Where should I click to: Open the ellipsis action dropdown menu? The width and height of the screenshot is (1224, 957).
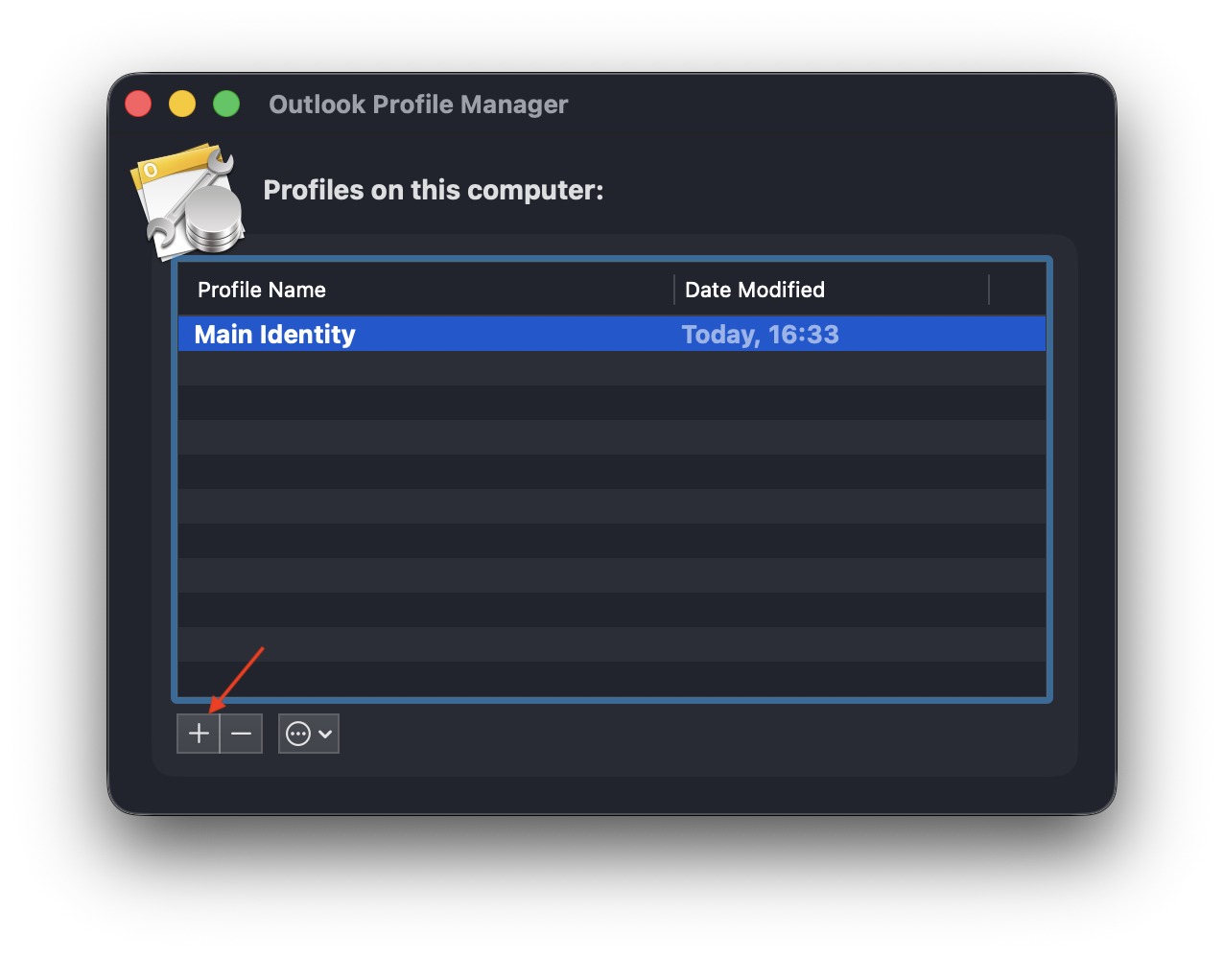click(x=309, y=734)
